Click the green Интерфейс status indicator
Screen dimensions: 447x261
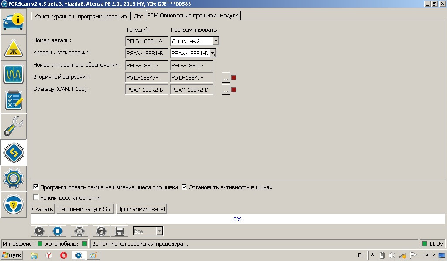(x=40, y=244)
